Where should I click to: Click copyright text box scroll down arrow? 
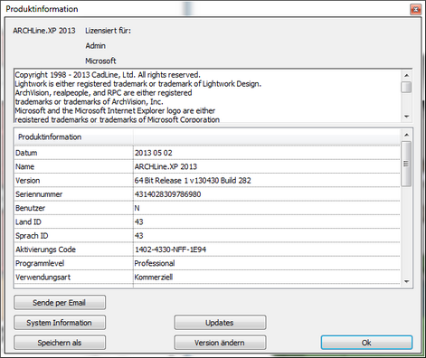[406, 117]
